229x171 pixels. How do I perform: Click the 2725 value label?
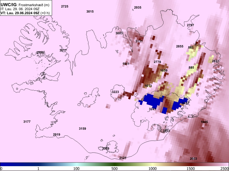(65, 6)
